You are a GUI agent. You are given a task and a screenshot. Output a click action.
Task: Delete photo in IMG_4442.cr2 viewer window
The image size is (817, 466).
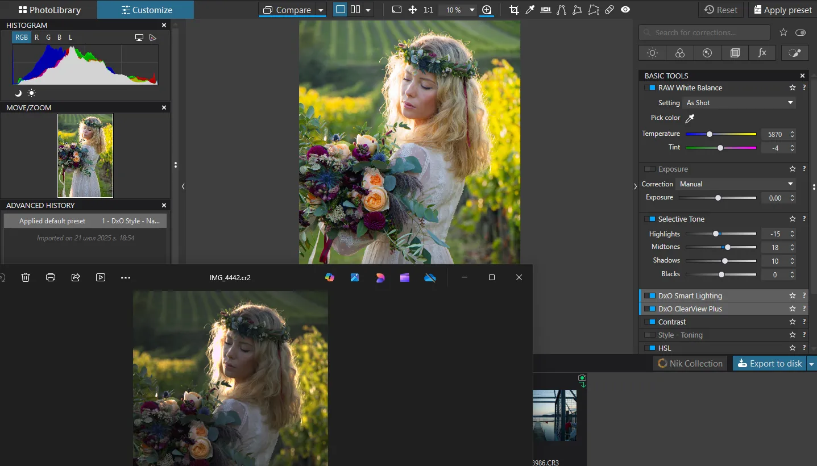26,277
